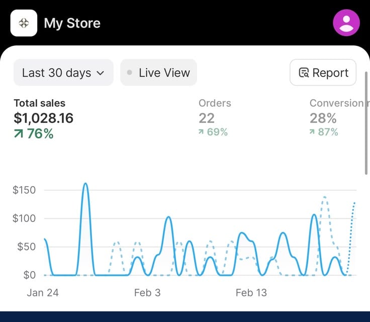Open the My Store logo icon
Image resolution: width=370 pixels, height=322 pixels.
point(24,23)
